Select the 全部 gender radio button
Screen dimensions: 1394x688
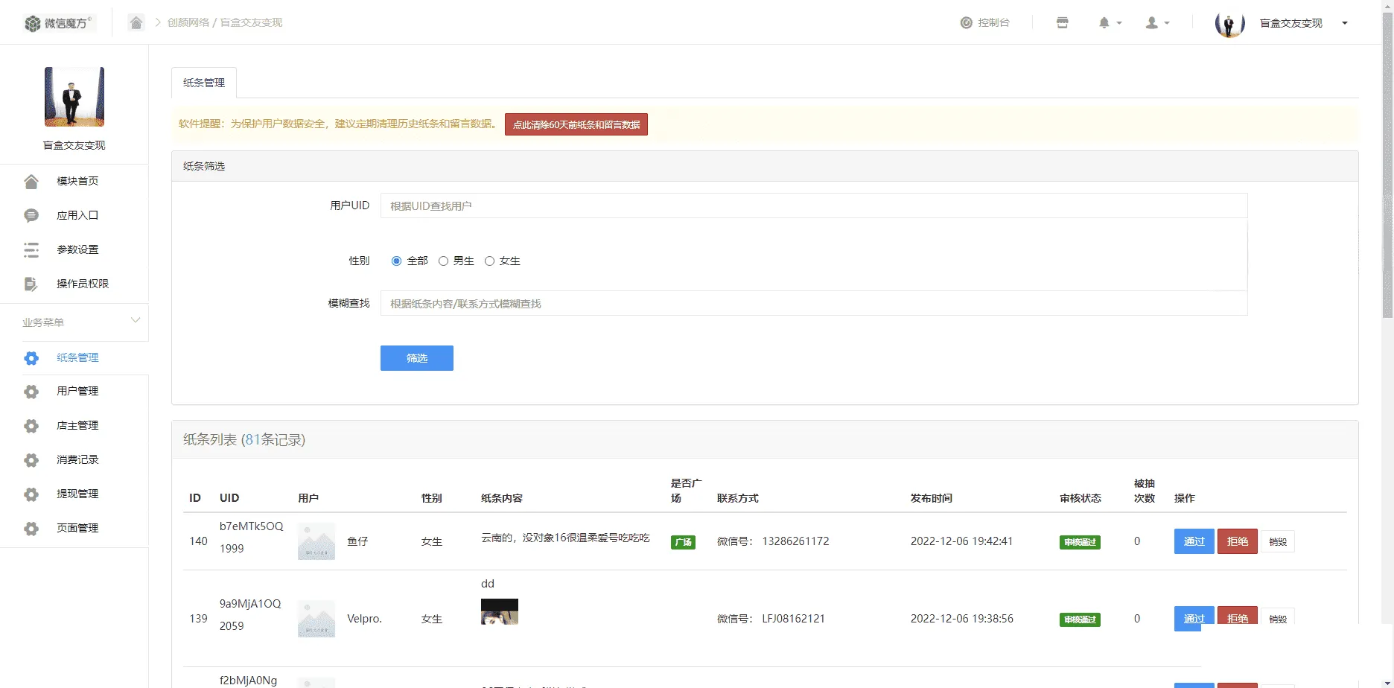(396, 261)
